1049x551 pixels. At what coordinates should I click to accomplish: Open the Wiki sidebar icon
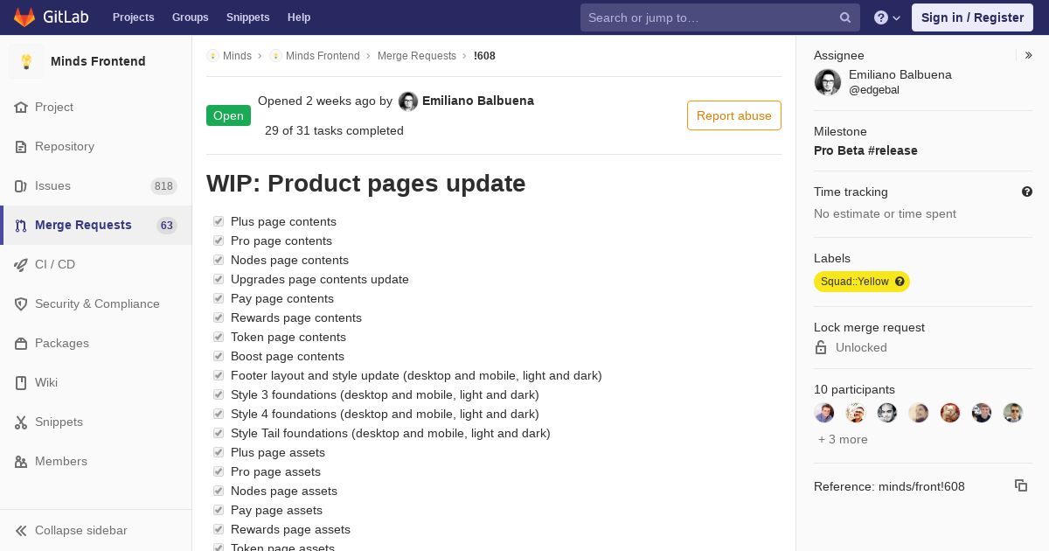click(21, 382)
